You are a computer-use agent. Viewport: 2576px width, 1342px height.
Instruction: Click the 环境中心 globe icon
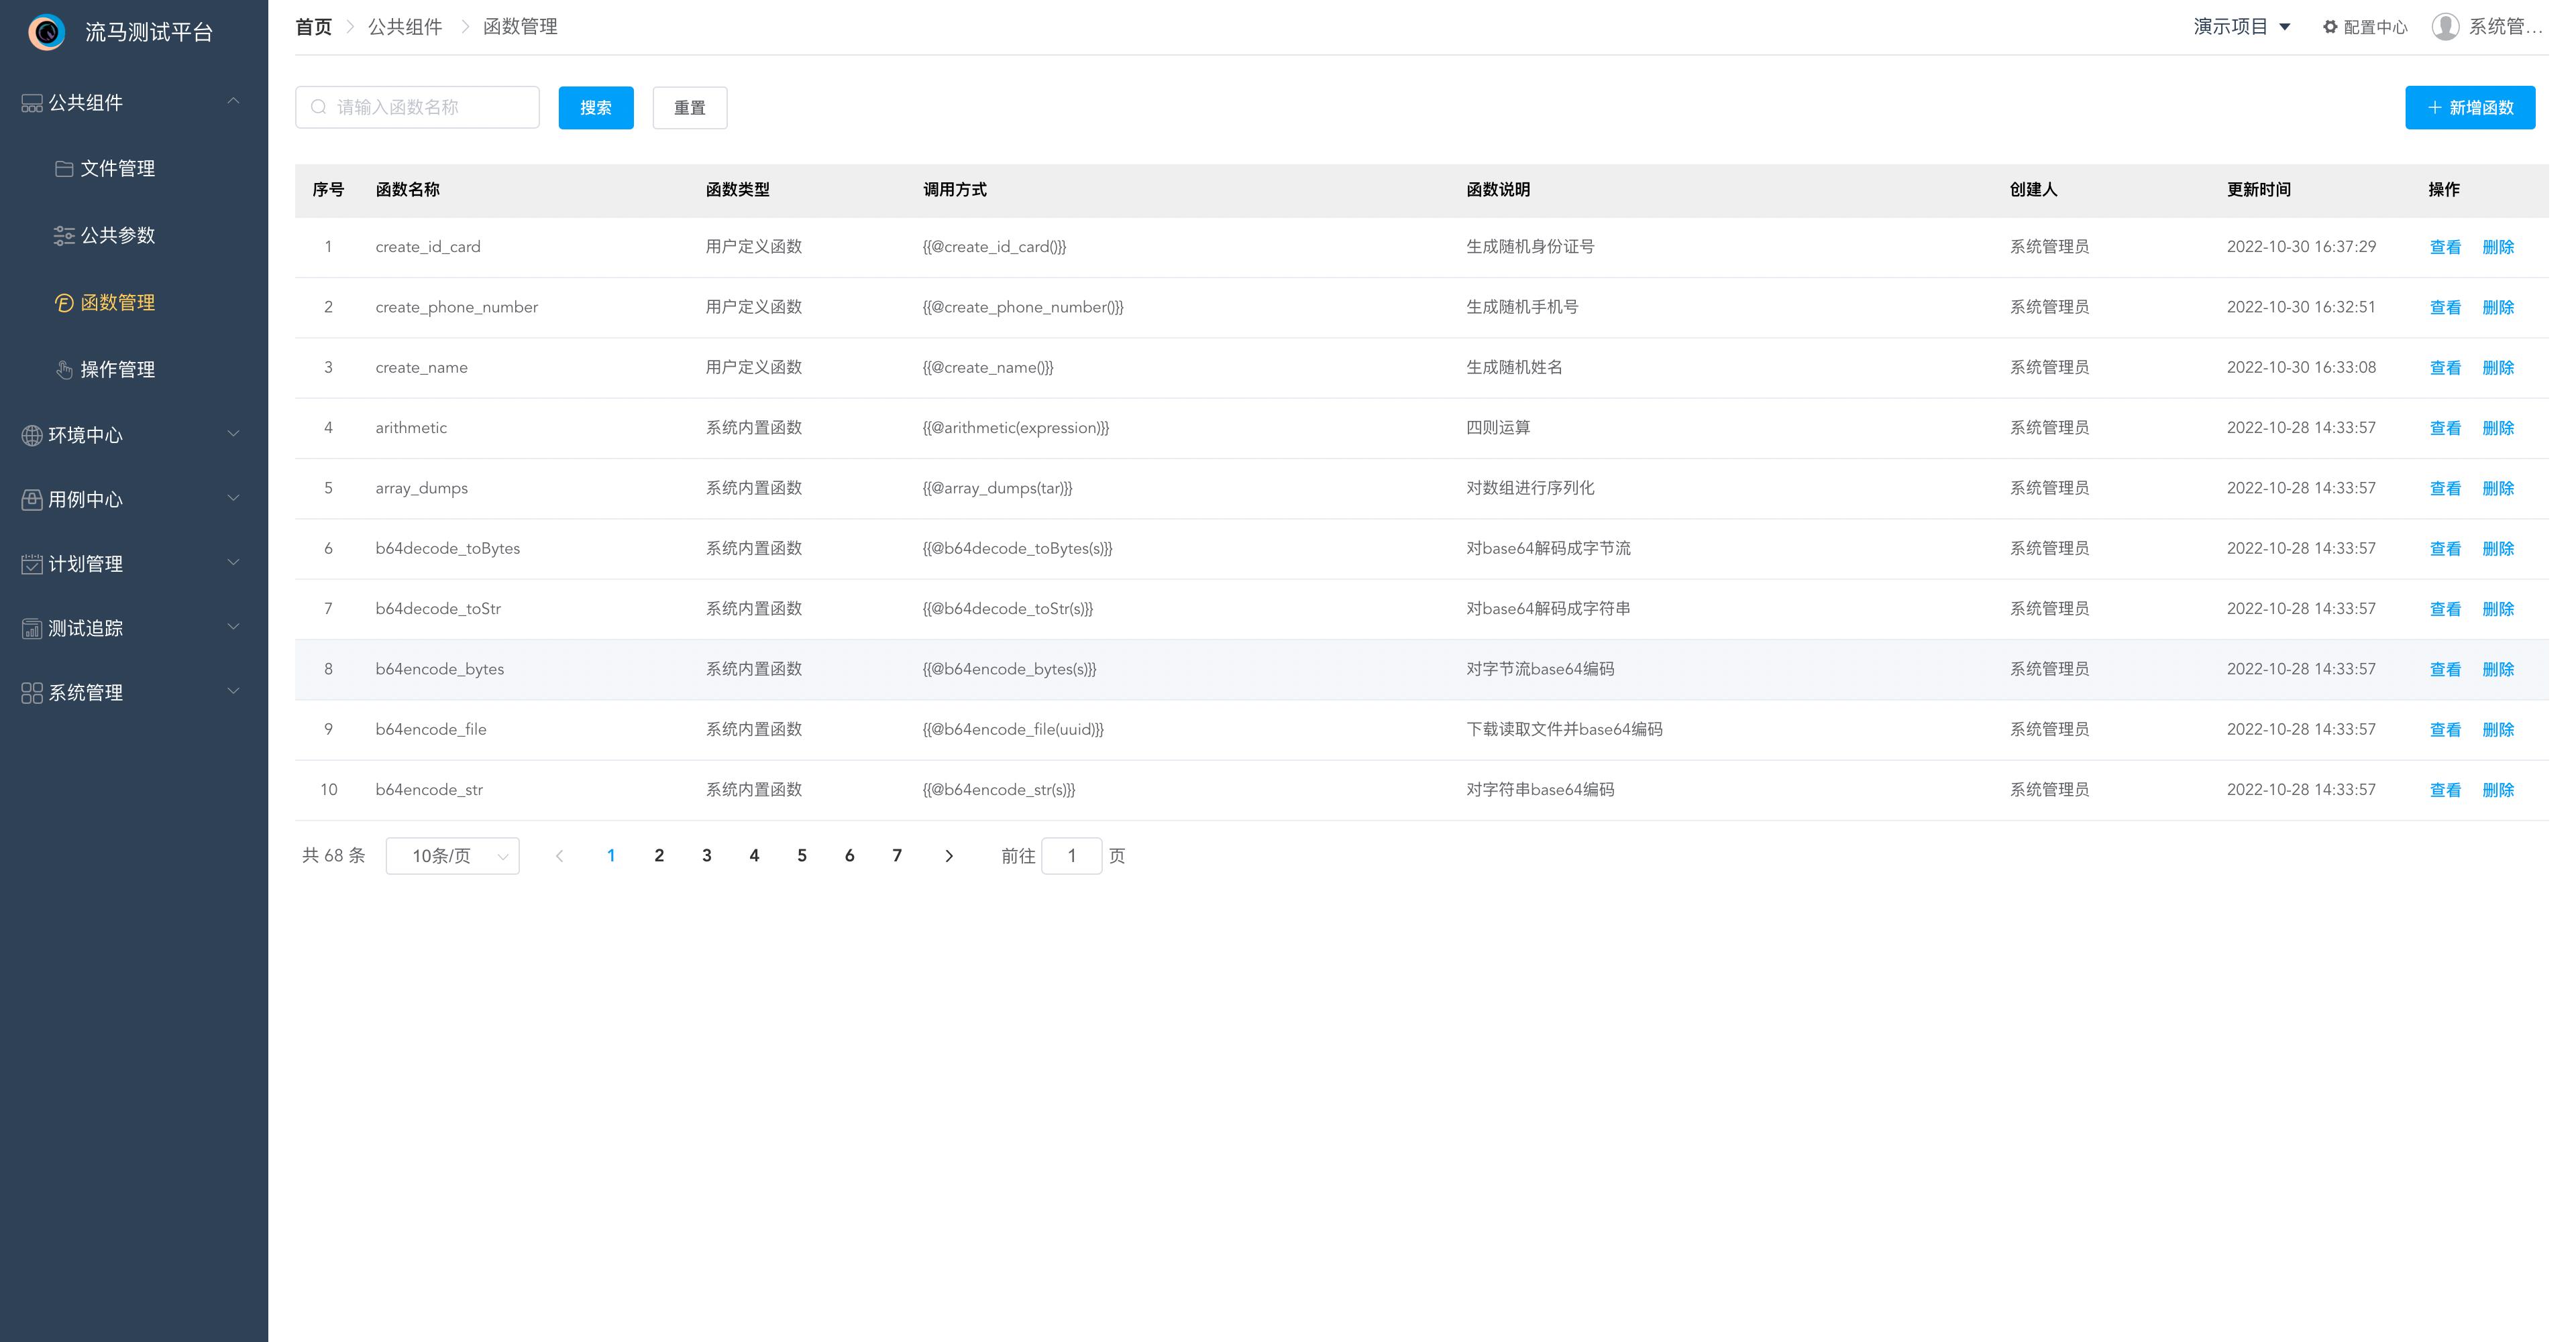[x=32, y=436]
